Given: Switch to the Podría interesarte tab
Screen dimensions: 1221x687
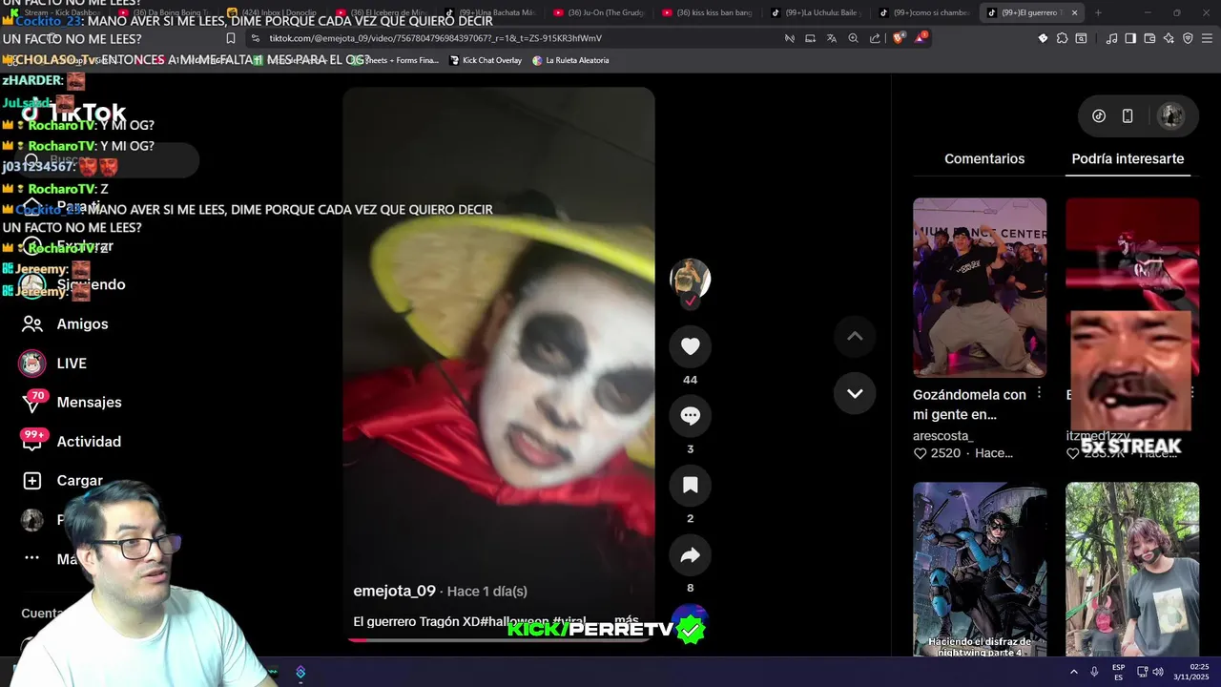Looking at the screenshot, I should (x=1128, y=159).
